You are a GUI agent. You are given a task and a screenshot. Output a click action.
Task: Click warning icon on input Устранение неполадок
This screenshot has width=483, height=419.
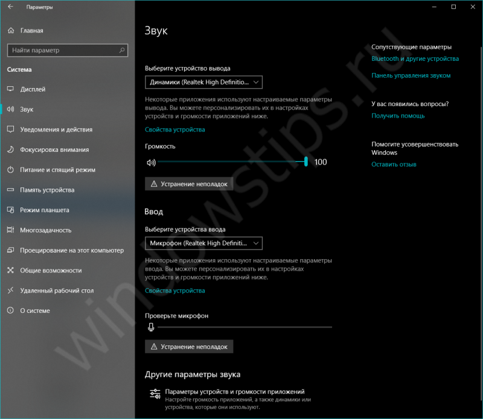tap(154, 347)
